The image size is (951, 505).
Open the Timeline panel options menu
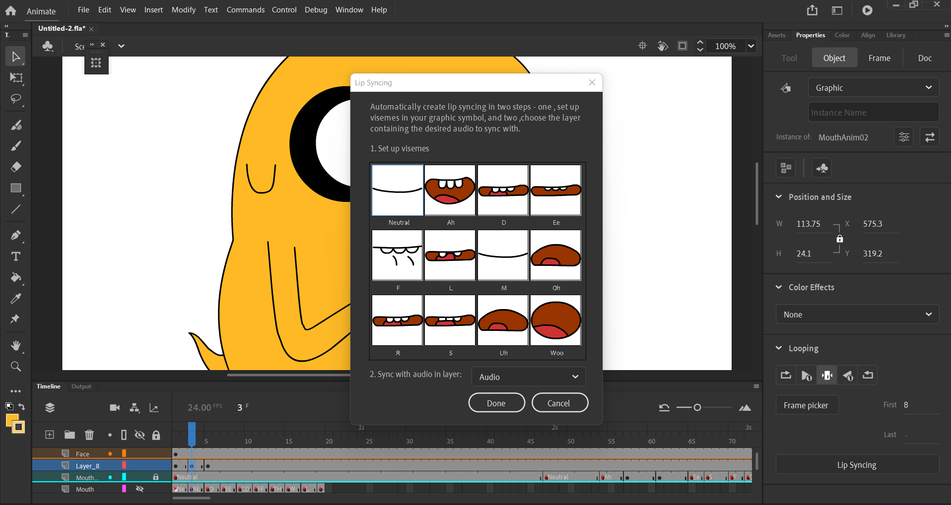click(756, 386)
